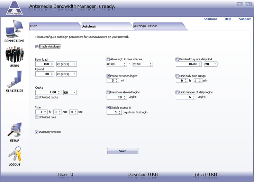Open the Connections section
Viewport: 254px width, 182px height.
click(x=14, y=31)
